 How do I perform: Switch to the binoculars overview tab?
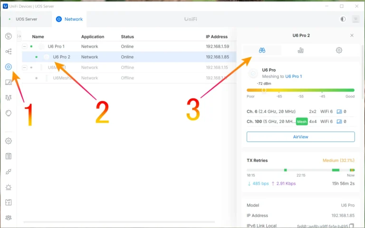coord(262,50)
